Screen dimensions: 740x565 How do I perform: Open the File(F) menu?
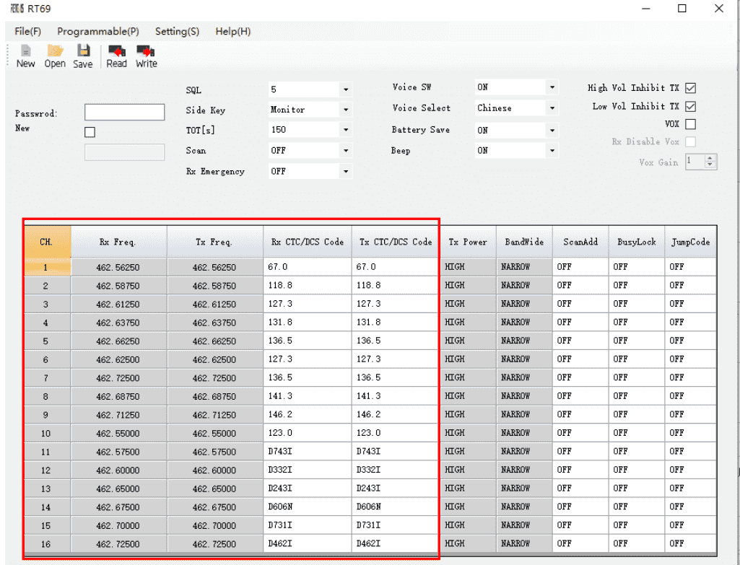(x=27, y=32)
